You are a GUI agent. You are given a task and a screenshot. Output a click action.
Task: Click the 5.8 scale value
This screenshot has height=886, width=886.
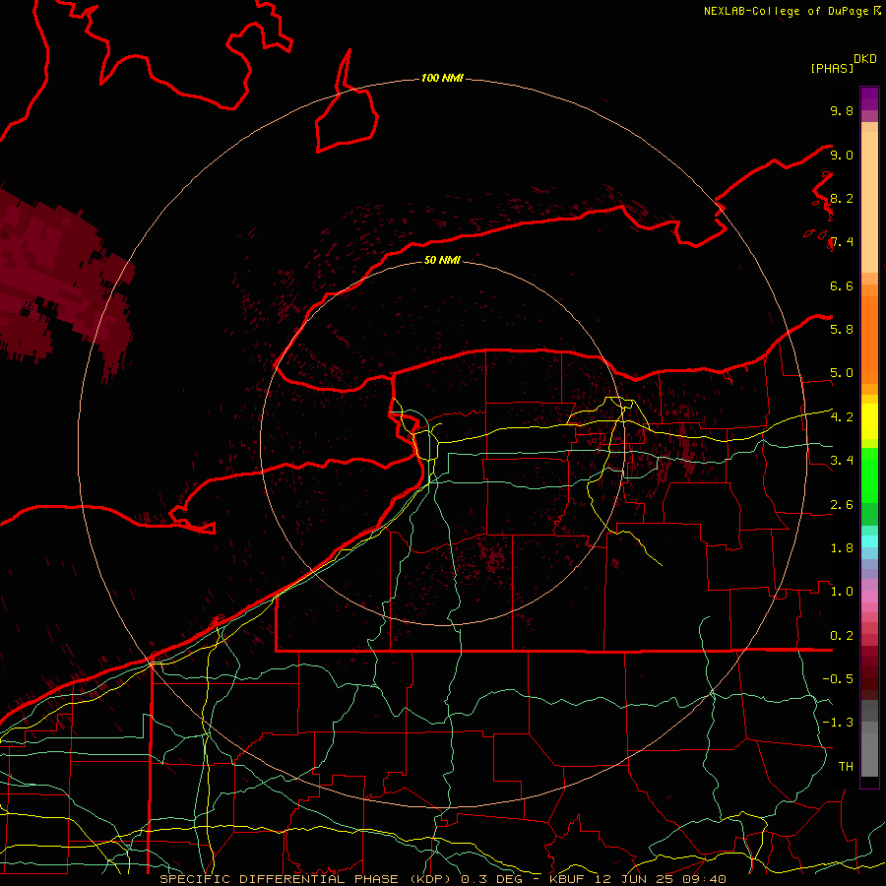click(x=842, y=330)
